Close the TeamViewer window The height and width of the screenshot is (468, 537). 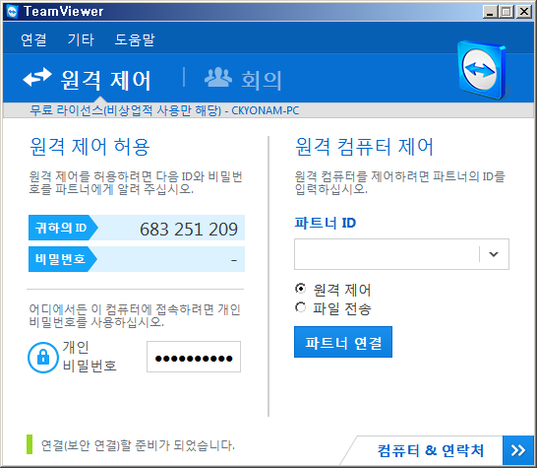524,11
